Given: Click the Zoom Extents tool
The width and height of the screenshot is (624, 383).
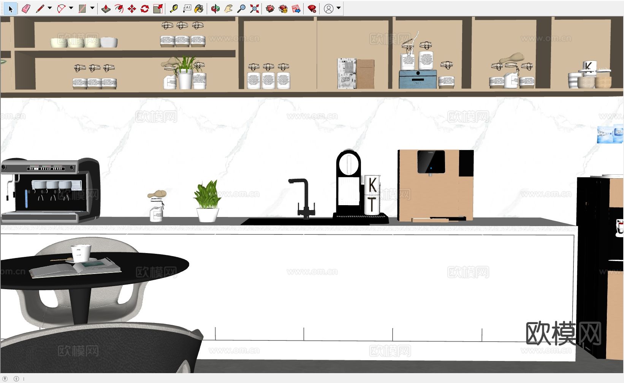Looking at the screenshot, I should (254, 8).
